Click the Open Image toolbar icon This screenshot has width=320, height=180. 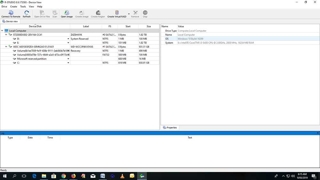67,14
